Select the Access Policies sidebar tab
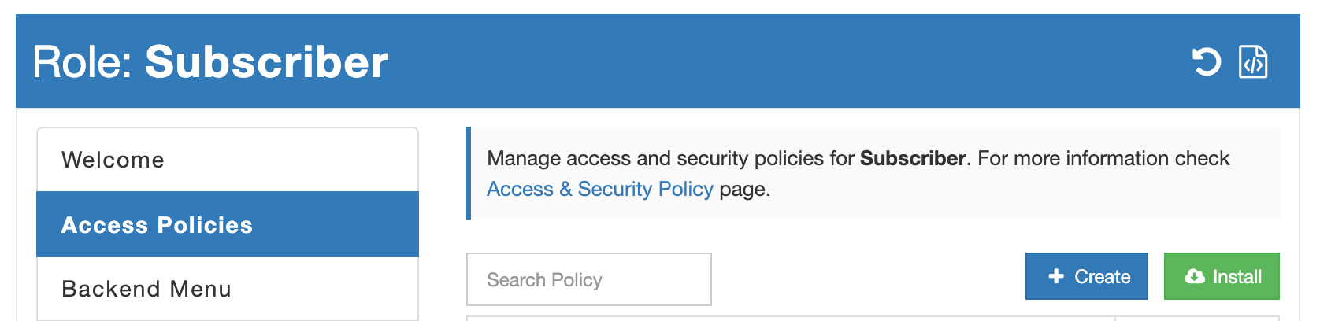The height and width of the screenshot is (321, 1320). 228,224
